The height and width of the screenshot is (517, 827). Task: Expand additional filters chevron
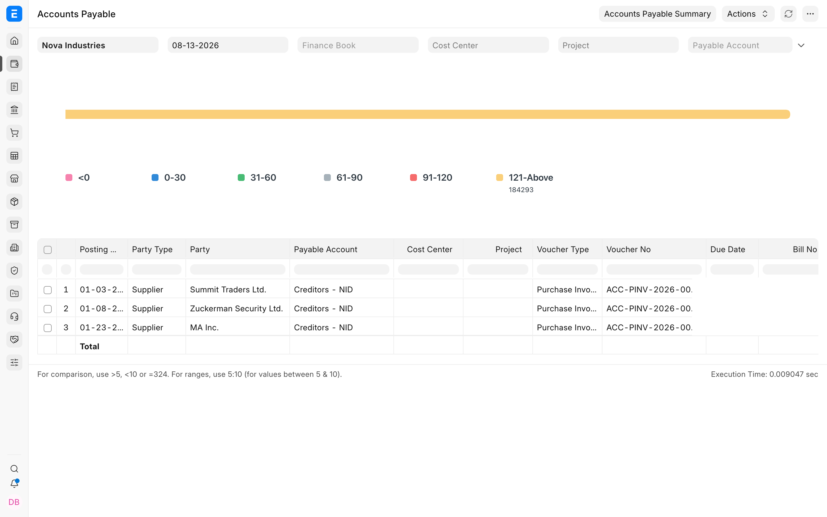pyautogui.click(x=801, y=45)
